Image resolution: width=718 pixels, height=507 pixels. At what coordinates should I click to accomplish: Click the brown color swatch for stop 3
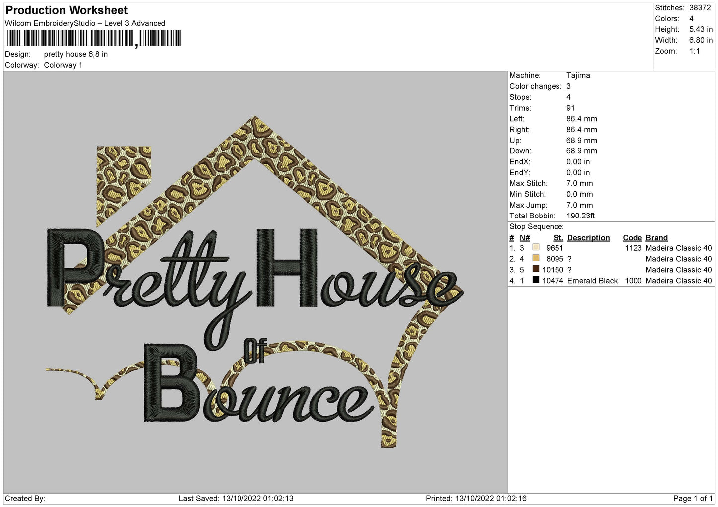[x=536, y=269]
